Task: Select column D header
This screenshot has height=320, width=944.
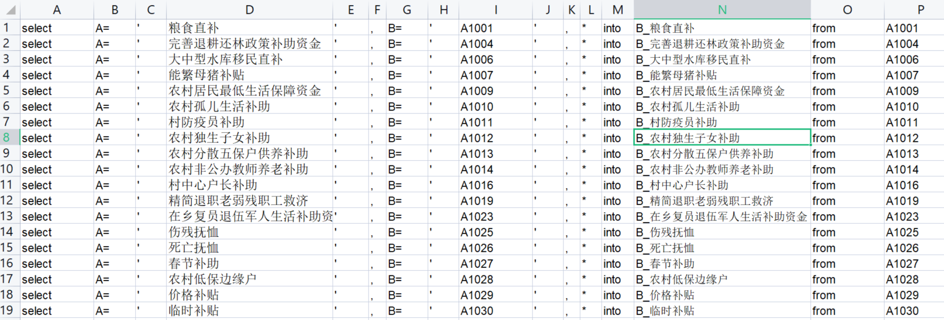Action: (x=250, y=10)
